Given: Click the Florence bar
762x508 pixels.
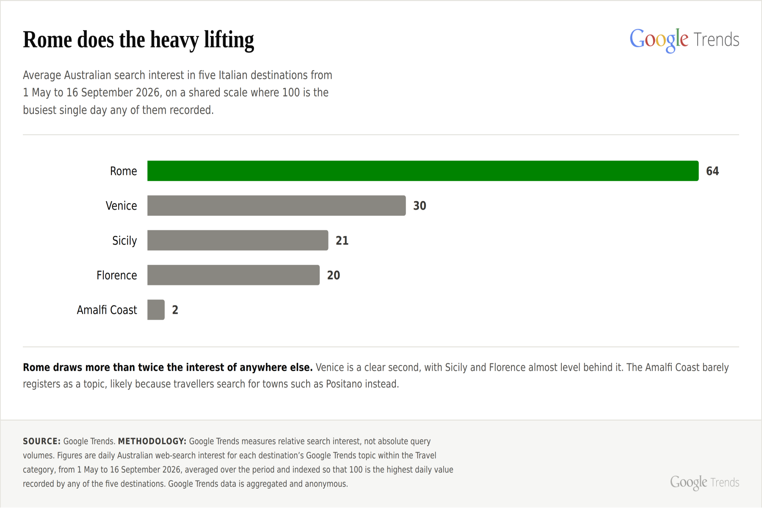Looking at the screenshot, I should pyautogui.click(x=233, y=275).
